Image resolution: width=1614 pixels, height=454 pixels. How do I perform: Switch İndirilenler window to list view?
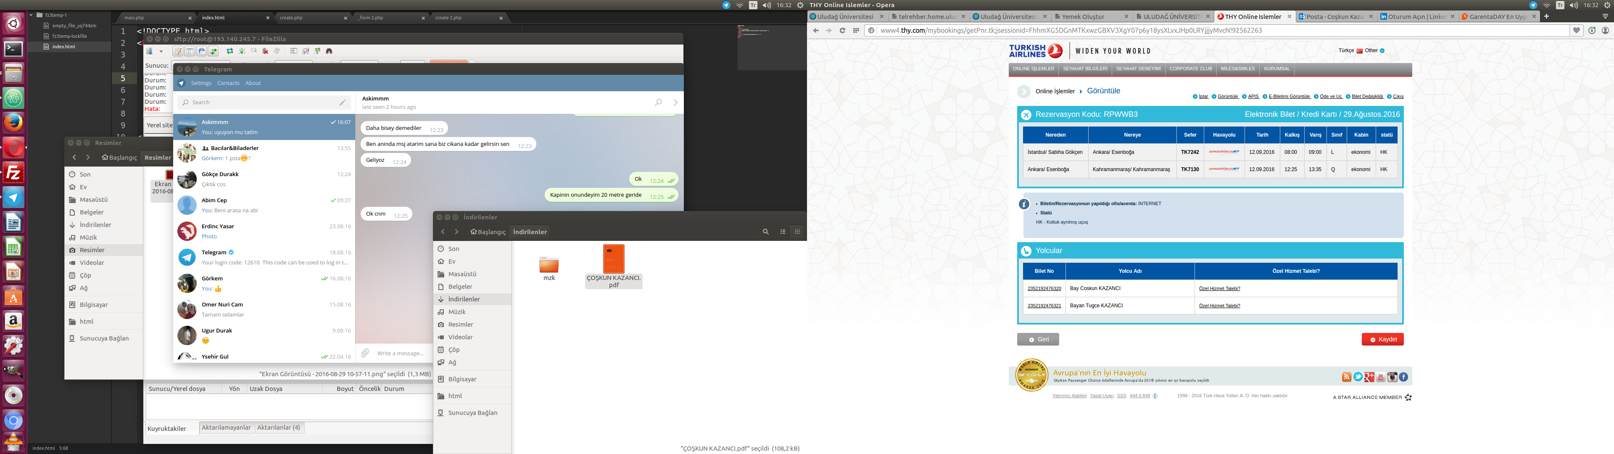[x=783, y=231]
